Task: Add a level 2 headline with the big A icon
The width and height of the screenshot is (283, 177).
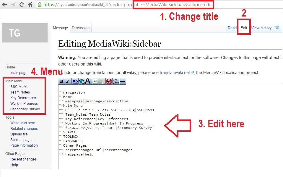Action: pyautogui.click(x=88, y=81)
